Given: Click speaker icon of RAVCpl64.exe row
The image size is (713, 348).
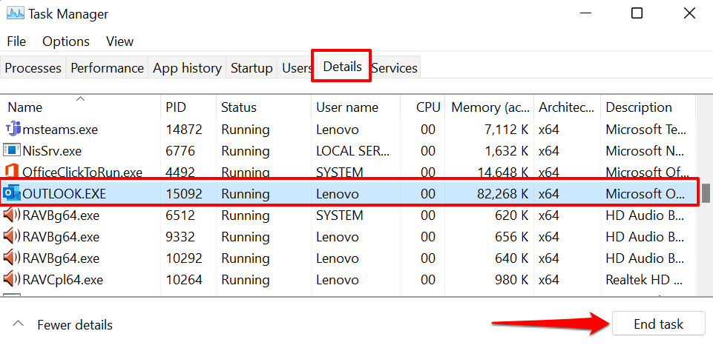Looking at the screenshot, I should coord(12,280).
